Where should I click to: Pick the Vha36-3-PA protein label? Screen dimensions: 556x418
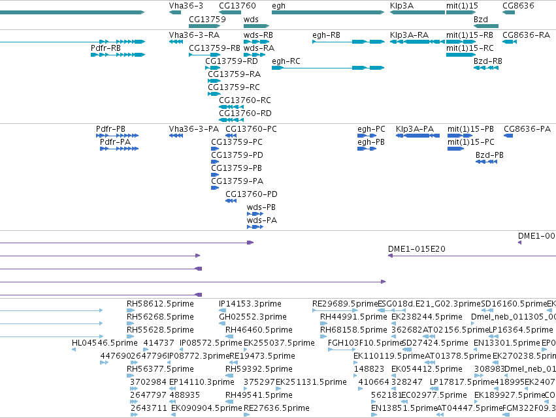(193, 129)
